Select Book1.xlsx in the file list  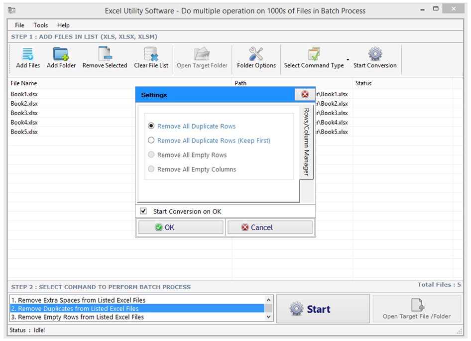24,94
